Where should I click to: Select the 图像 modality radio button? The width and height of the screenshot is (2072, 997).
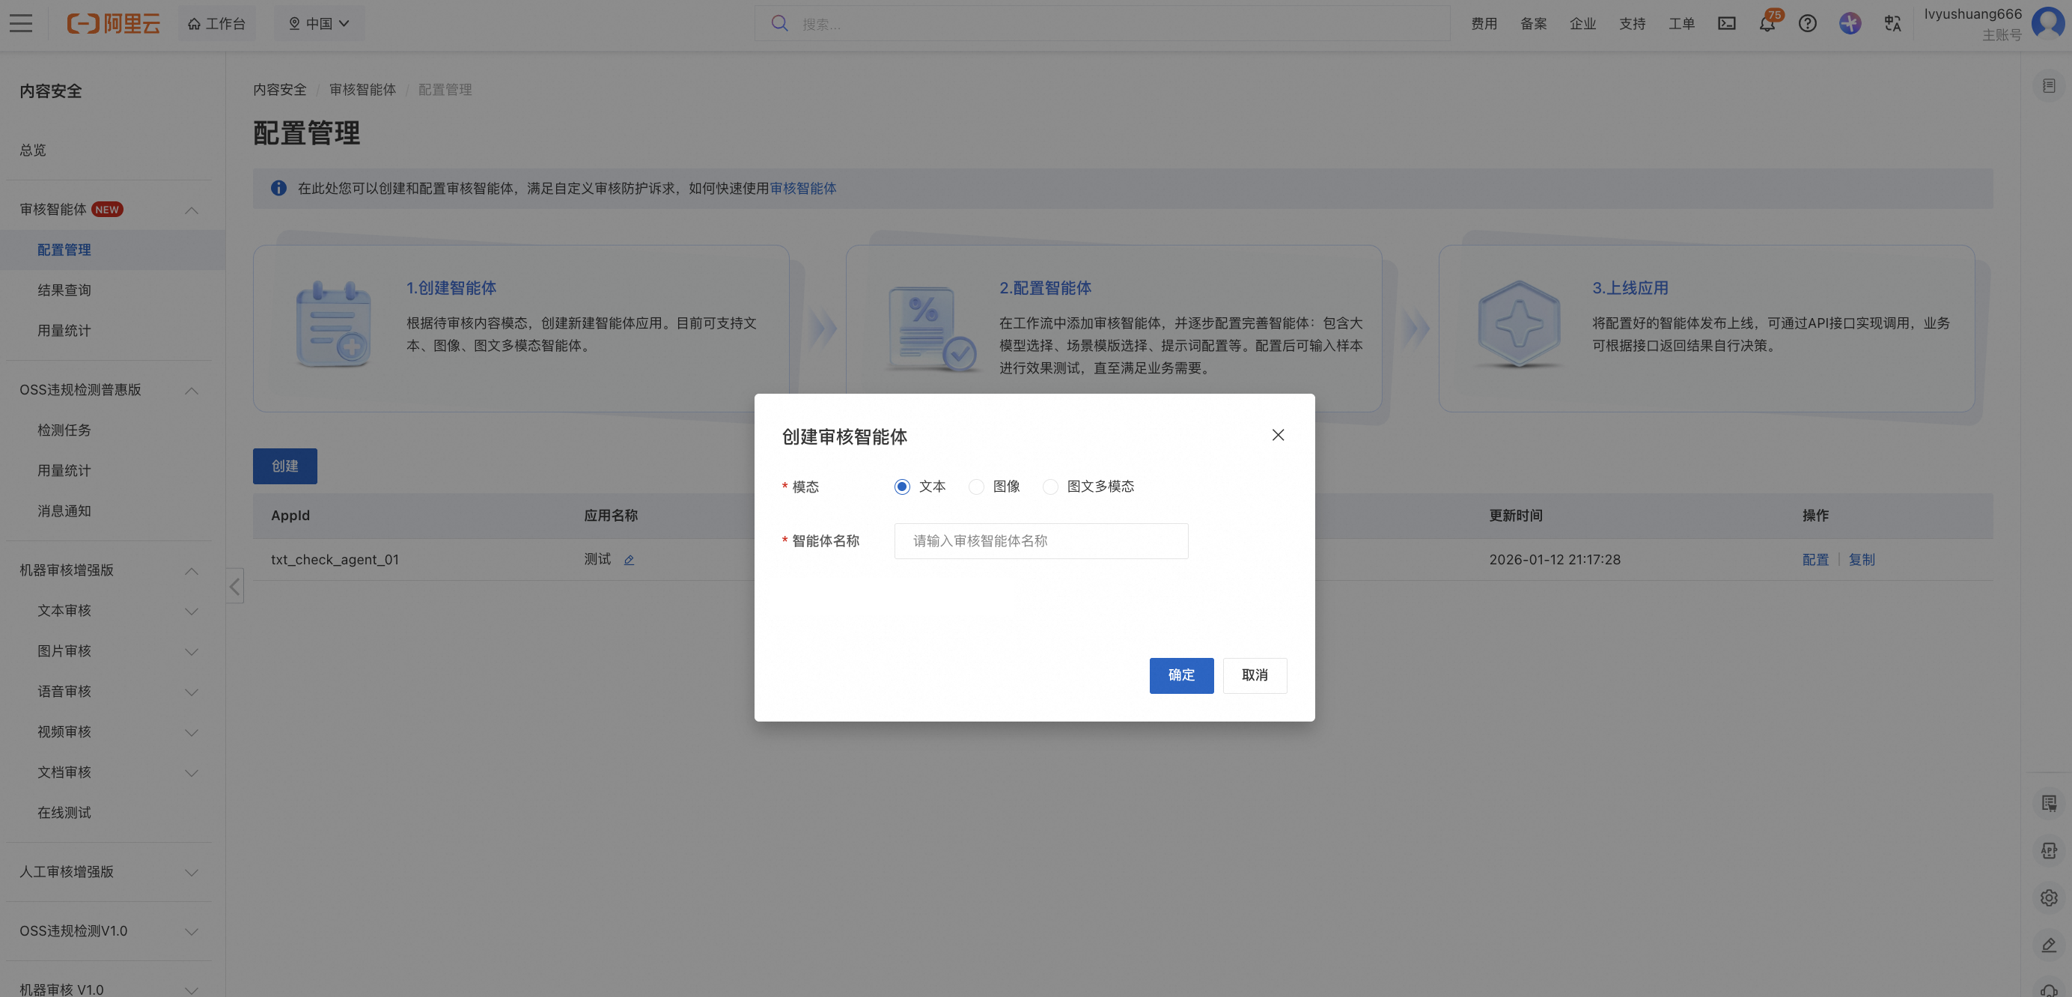975,487
